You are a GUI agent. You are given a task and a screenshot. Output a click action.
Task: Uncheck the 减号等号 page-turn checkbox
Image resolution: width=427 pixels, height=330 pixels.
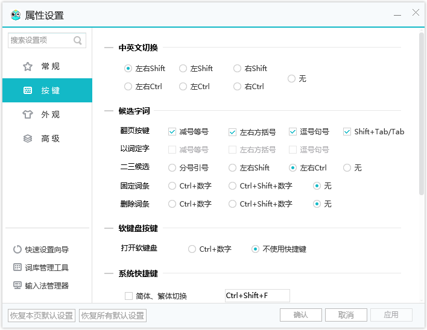pos(172,132)
